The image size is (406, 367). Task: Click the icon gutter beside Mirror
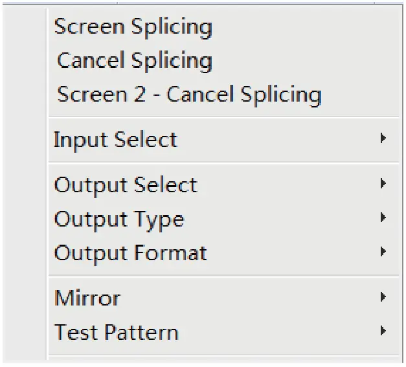pyautogui.click(x=25, y=298)
